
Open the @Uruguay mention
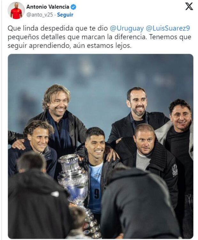(127, 28)
